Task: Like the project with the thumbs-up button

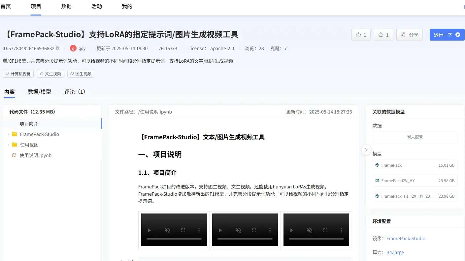Action: (x=361, y=35)
